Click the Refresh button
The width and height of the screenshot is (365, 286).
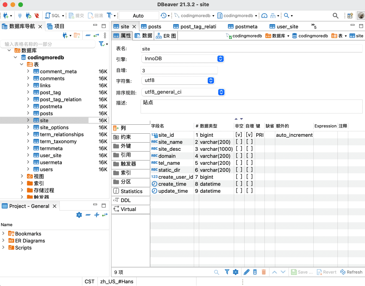tap(351, 272)
